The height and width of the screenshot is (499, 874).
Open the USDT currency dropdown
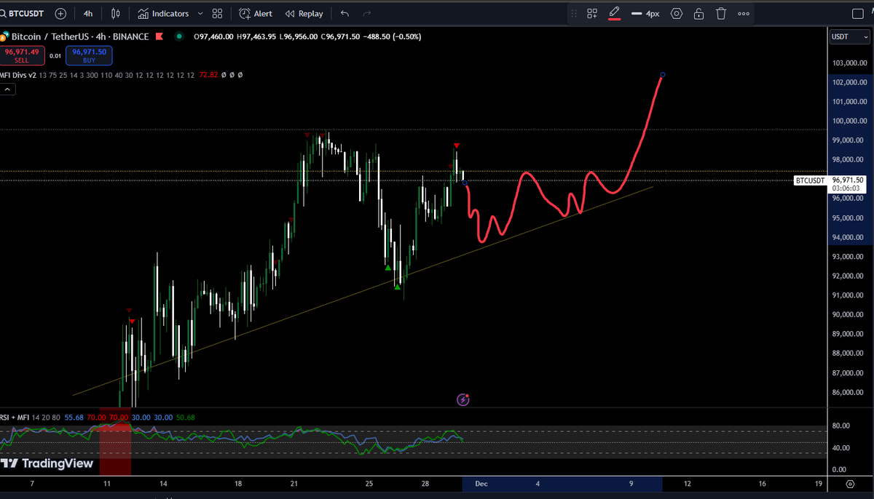click(x=849, y=36)
